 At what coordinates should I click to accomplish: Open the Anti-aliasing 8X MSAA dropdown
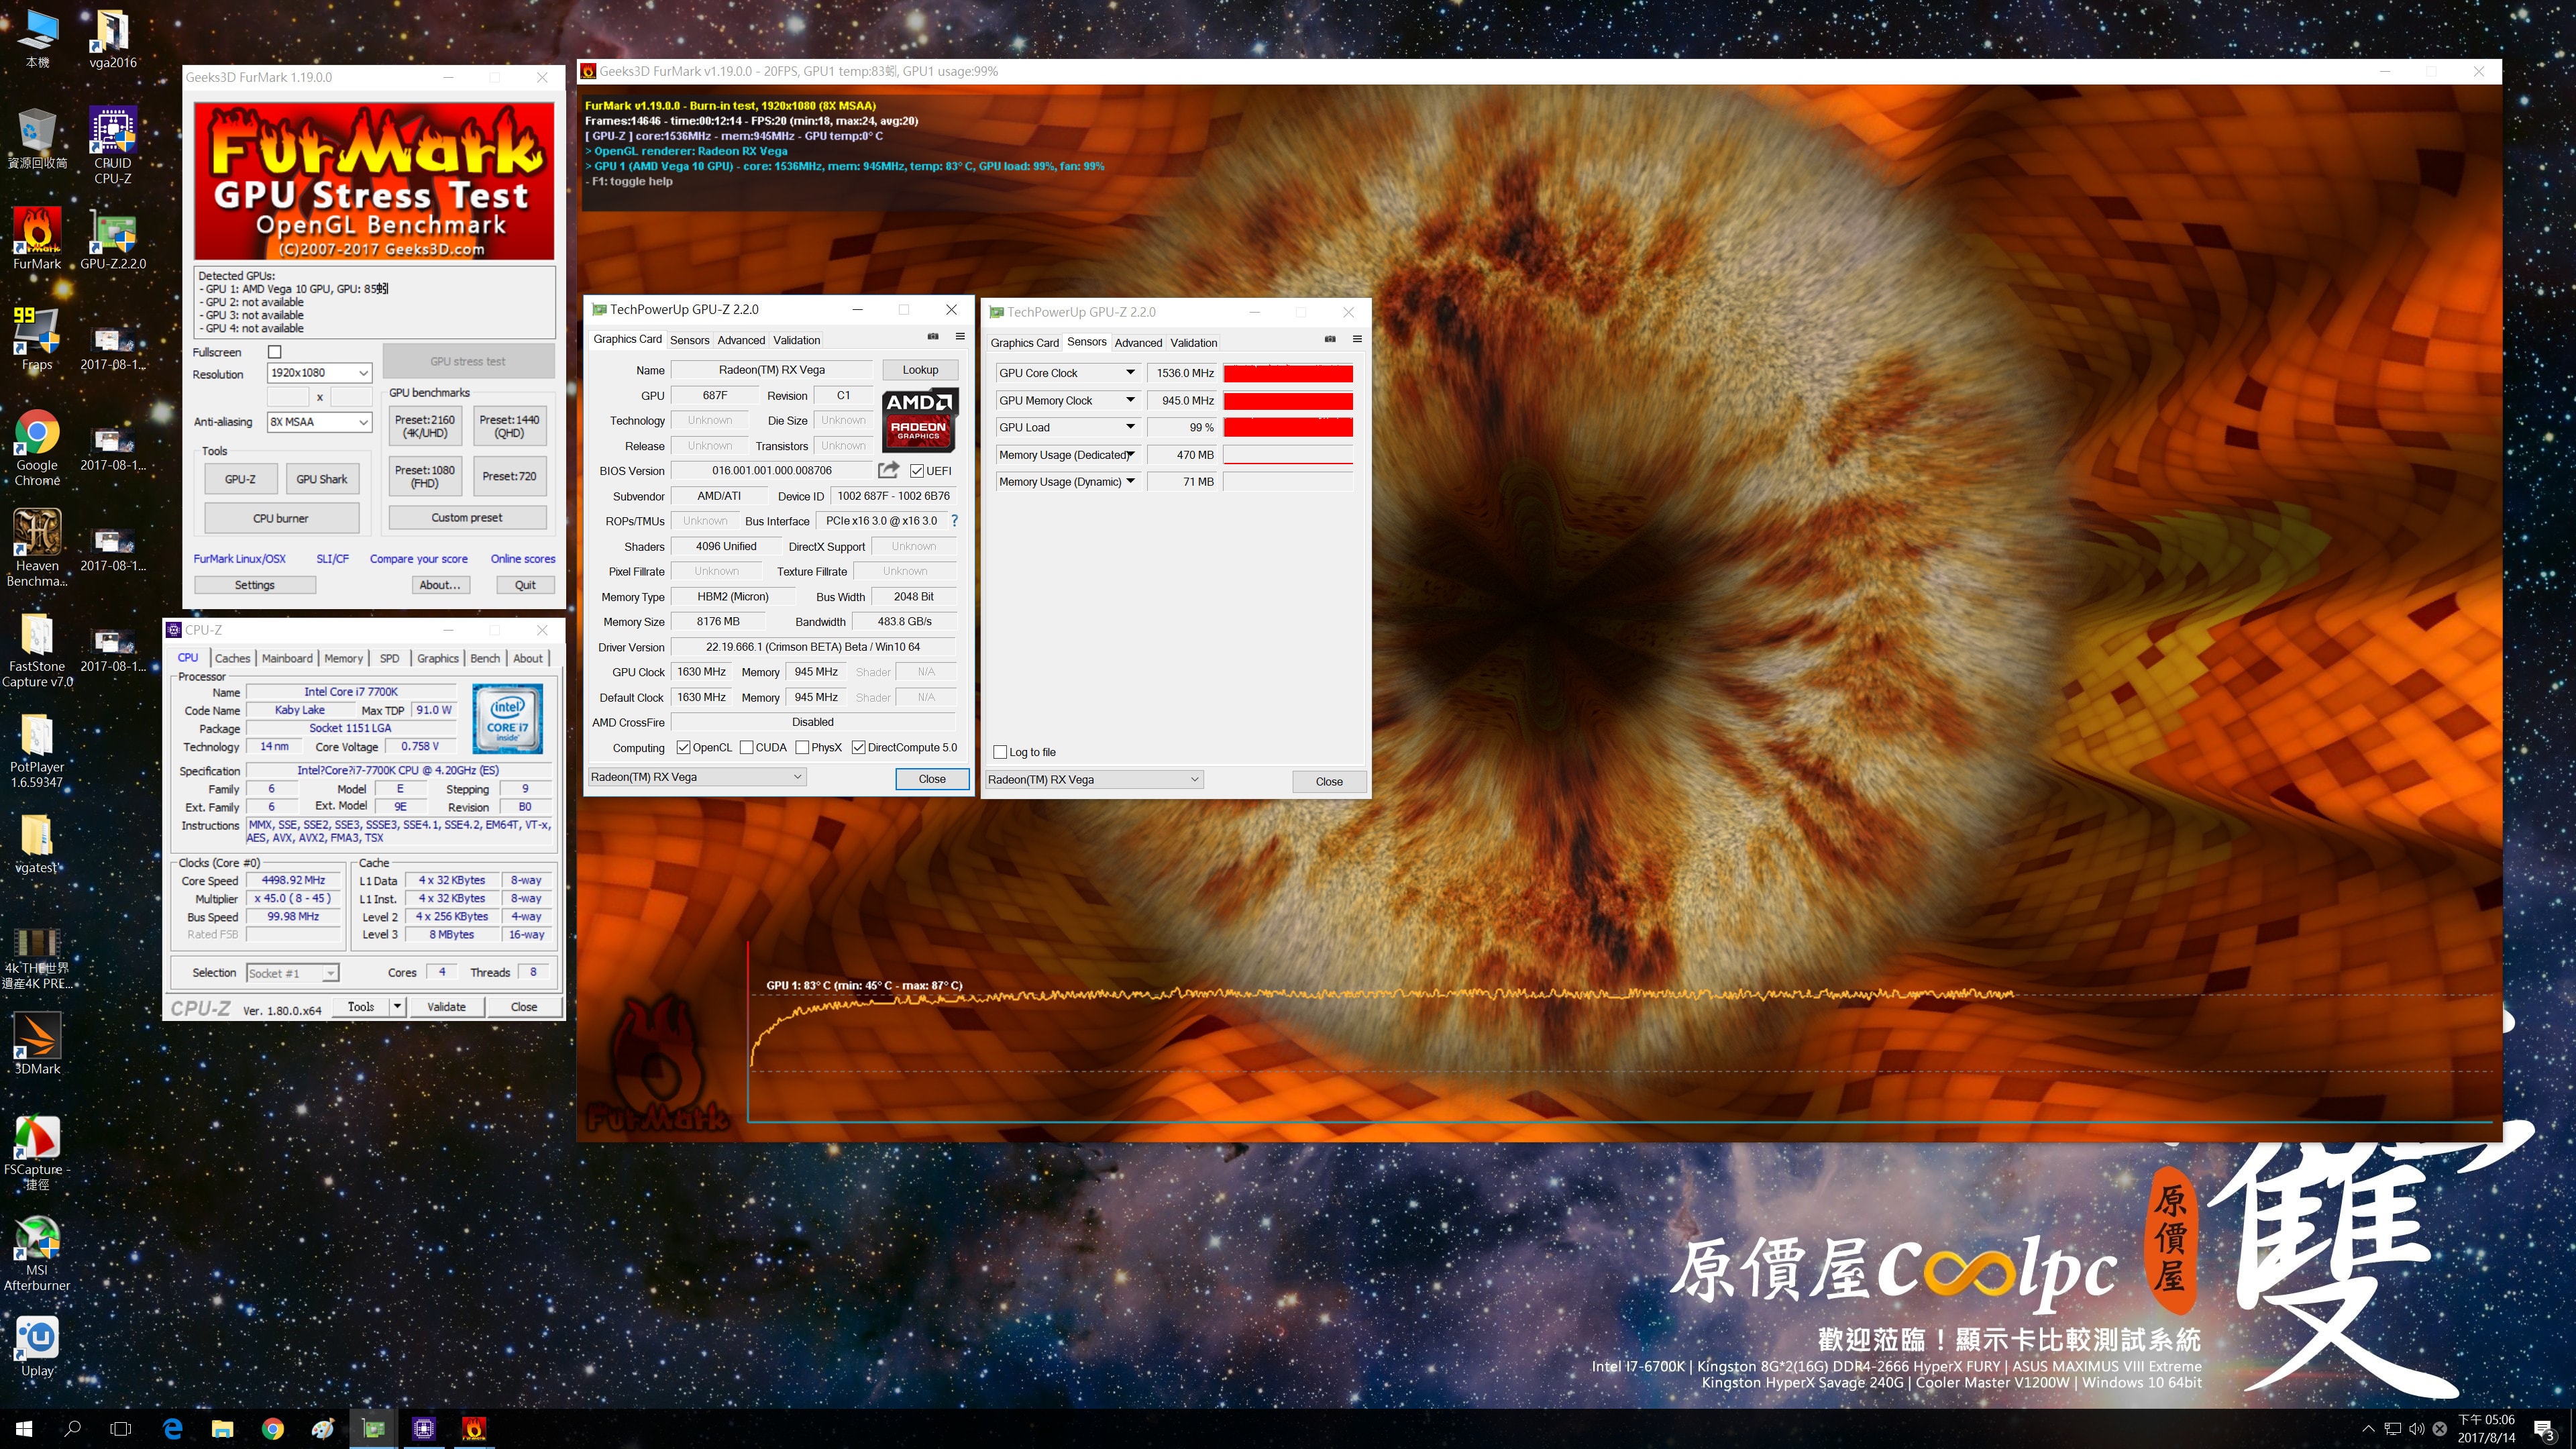click(x=319, y=422)
